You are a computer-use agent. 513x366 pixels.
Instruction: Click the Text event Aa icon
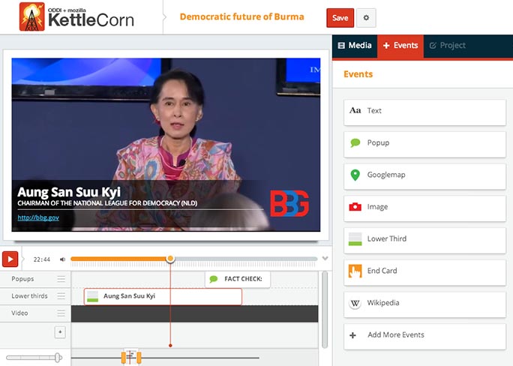[355, 110]
